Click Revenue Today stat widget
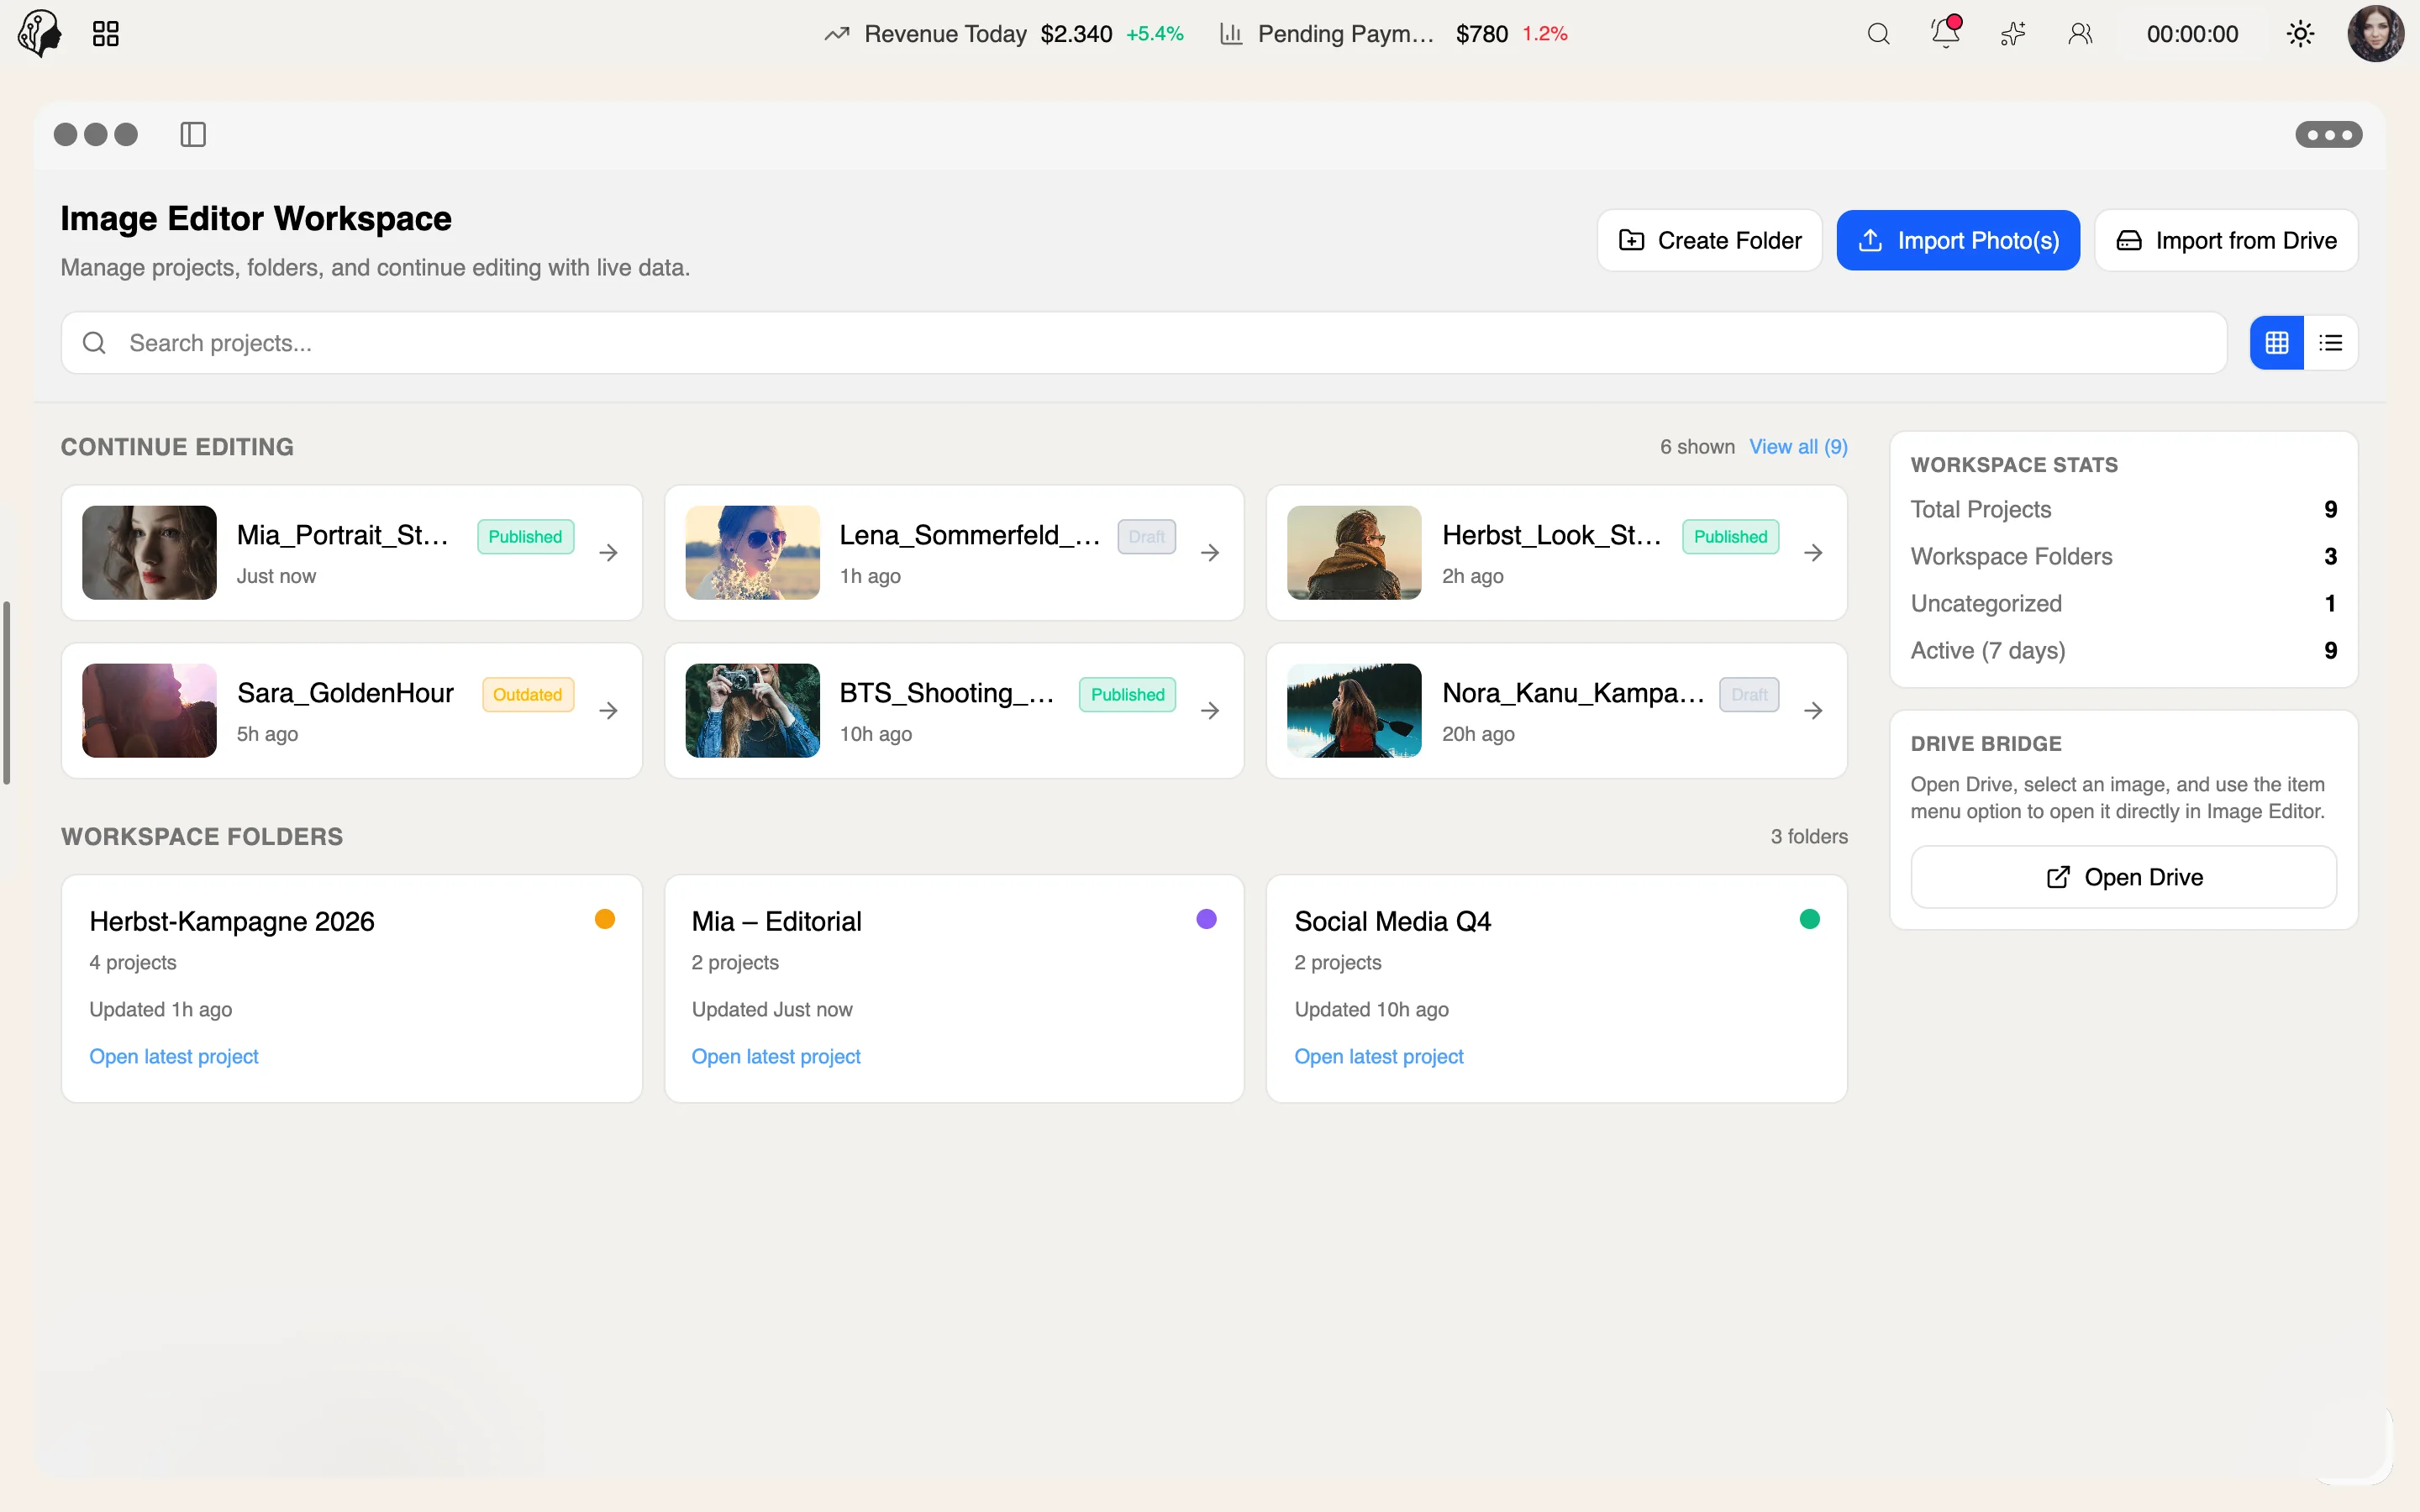This screenshot has height=1512, width=2420. (x=1003, y=34)
